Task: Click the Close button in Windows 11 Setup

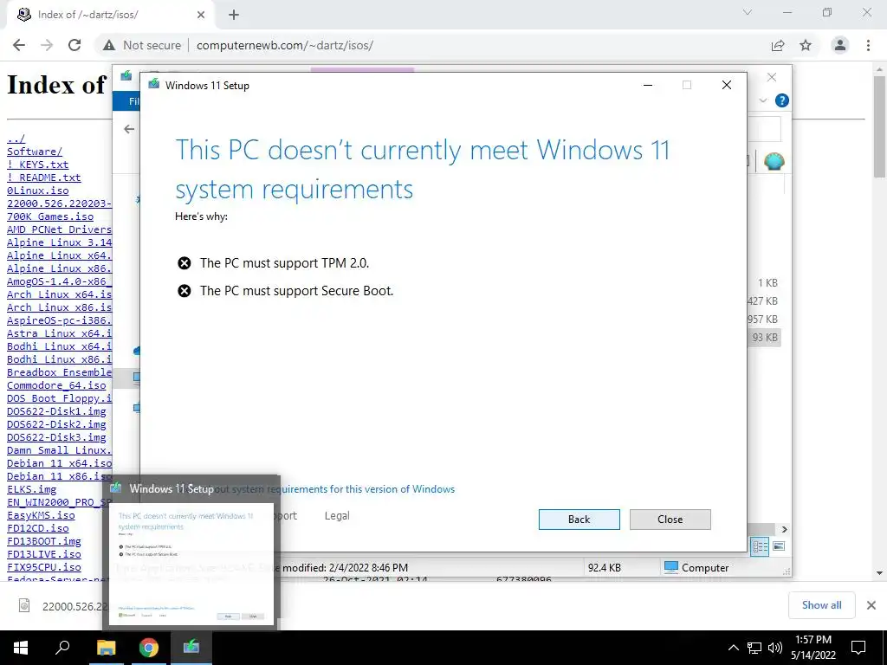Action: 670,520
